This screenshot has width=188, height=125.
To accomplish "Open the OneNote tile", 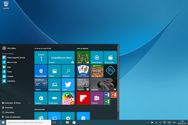I will tap(97, 98).
